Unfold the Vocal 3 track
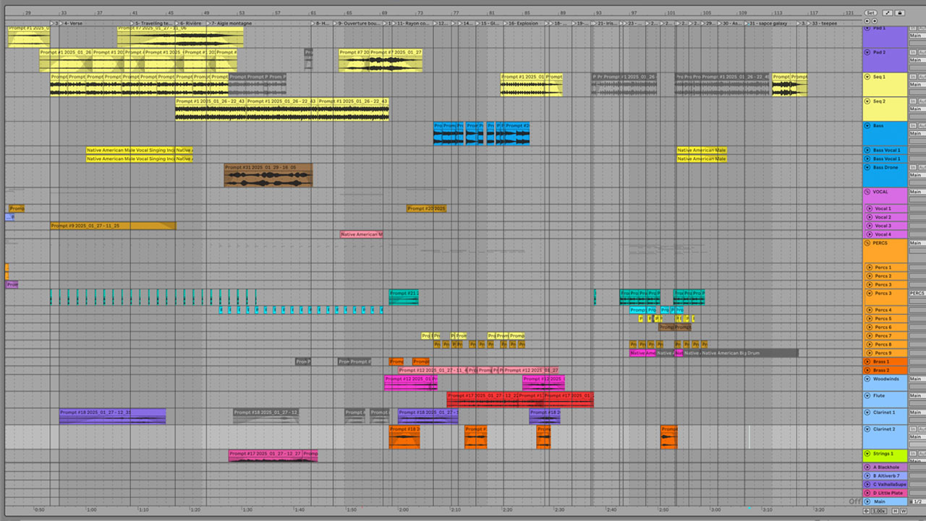Screen dimensions: 926x521 (870, 226)
